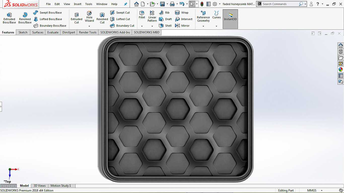This screenshot has width=344, height=193.
Task: Choose the Boundary Cut feature
Action: pyautogui.click(x=122, y=26)
